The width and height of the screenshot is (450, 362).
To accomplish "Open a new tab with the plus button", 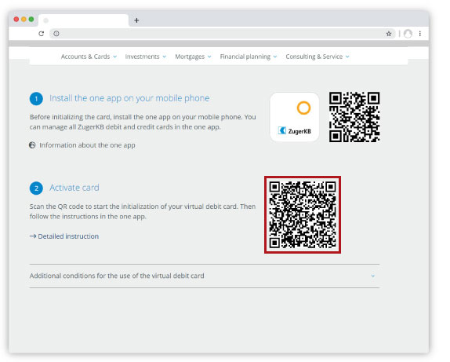I will click(136, 20).
